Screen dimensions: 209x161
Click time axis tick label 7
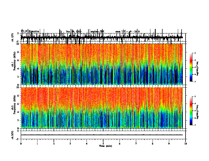[x=136, y=144]
